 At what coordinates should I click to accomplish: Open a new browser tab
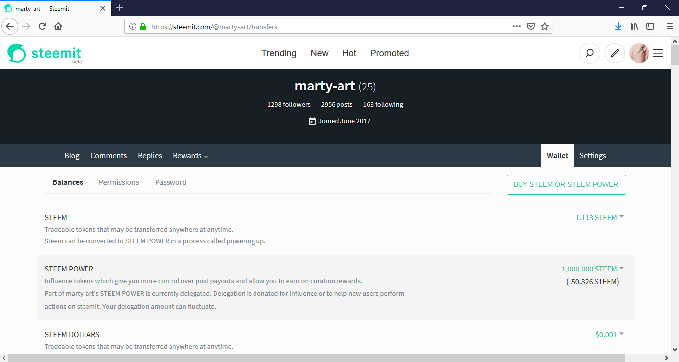click(x=120, y=8)
